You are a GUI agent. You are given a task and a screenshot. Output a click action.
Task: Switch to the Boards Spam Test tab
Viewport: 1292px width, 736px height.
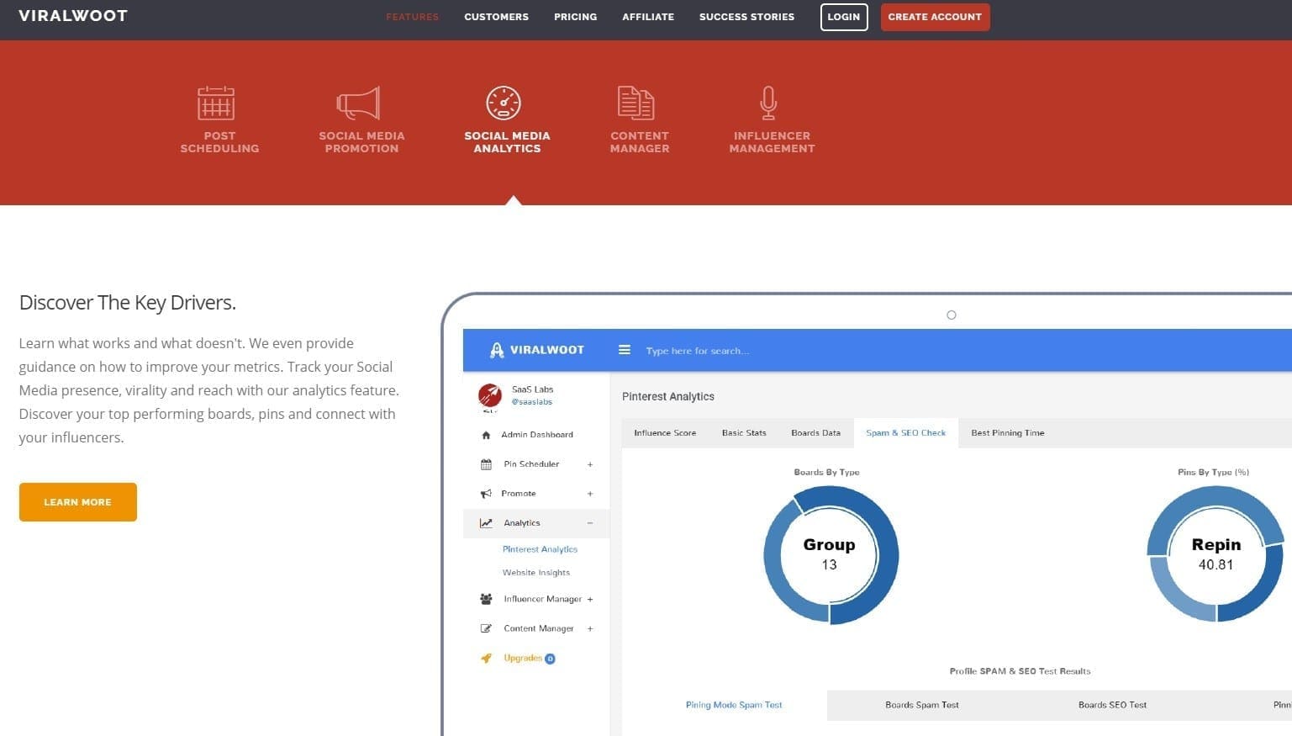[x=921, y=705]
